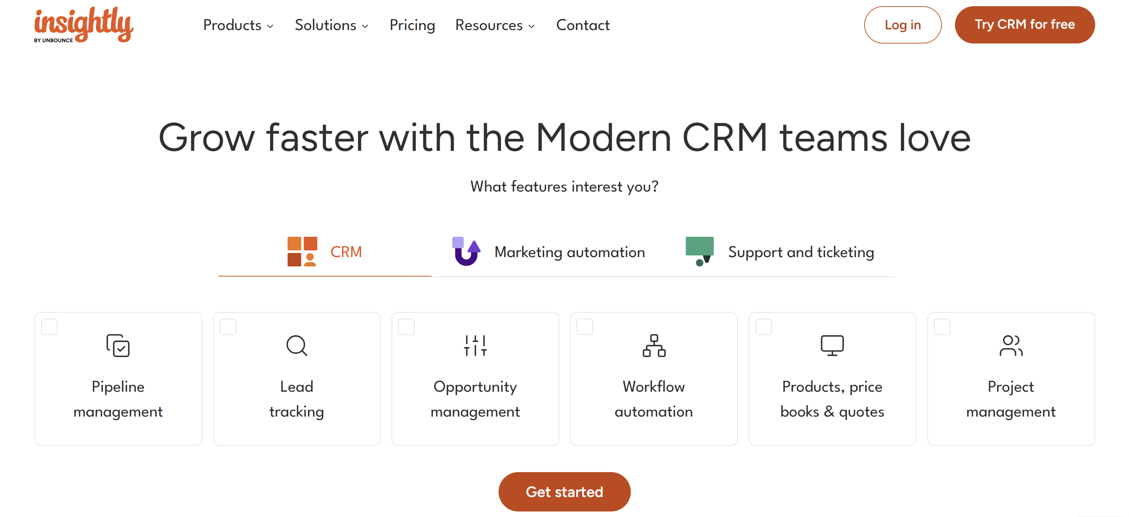Click the Get started button
Image resolution: width=1129 pixels, height=517 pixels.
tap(564, 491)
